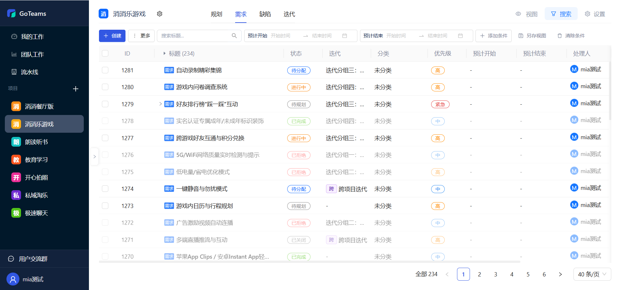Open calendar picker icon for 预计开始
This screenshot has height=290, width=621.
345,36
